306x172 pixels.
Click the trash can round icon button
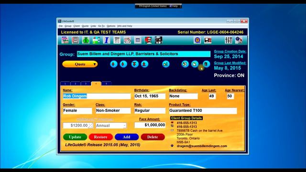tap(206, 64)
